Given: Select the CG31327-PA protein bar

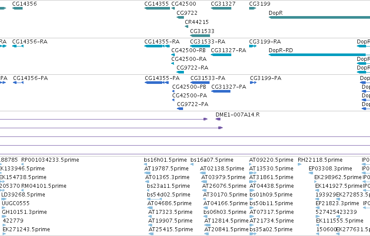Looking at the screenshot, I should coord(221,91).
